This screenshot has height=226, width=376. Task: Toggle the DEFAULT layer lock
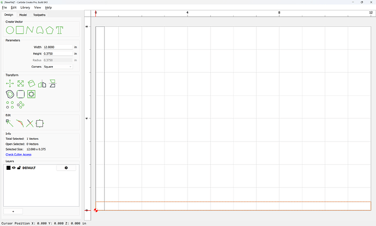click(19, 168)
